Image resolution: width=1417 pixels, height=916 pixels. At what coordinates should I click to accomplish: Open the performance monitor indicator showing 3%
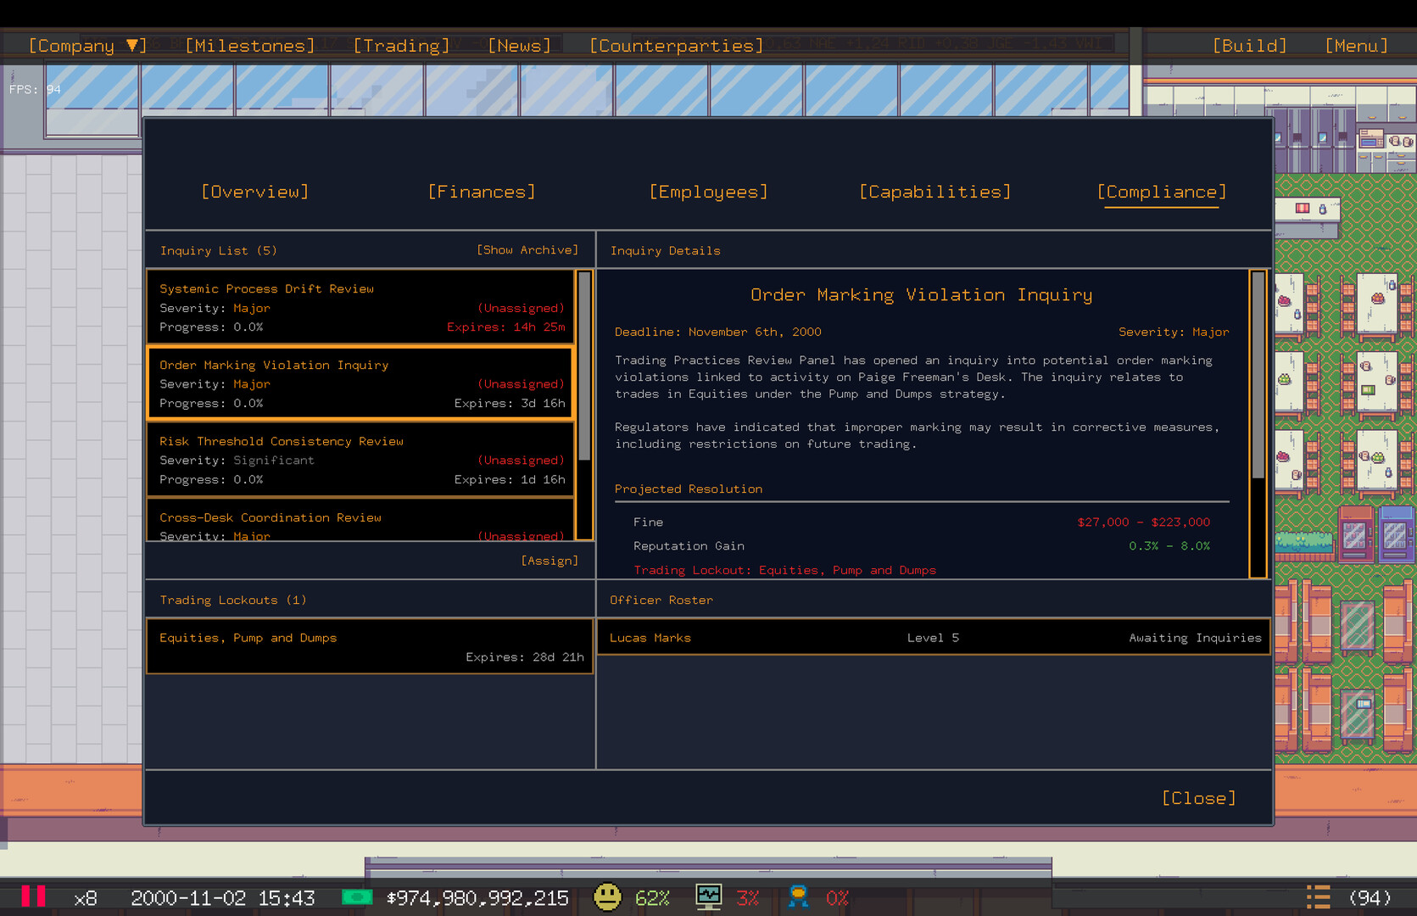click(x=708, y=896)
